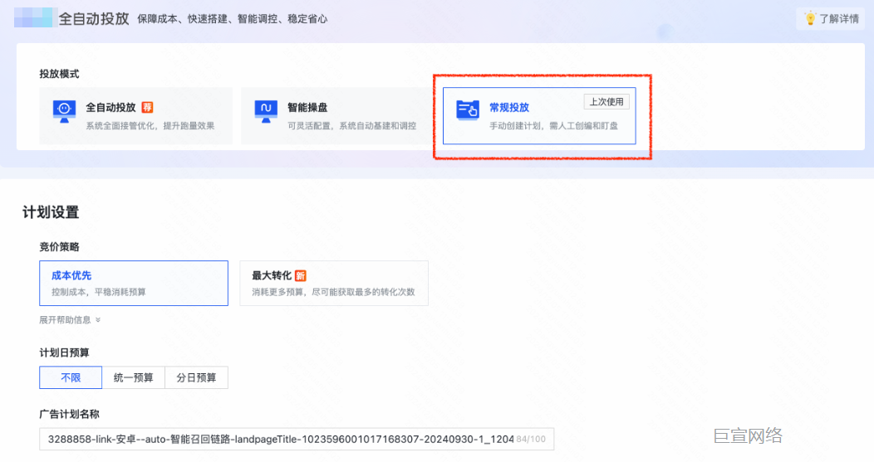Click the 竞价策略 label
The width and height of the screenshot is (874, 462).
(59, 246)
